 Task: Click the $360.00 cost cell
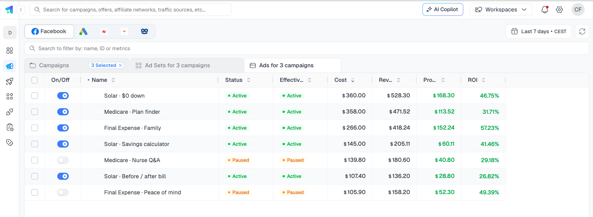[x=354, y=95]
